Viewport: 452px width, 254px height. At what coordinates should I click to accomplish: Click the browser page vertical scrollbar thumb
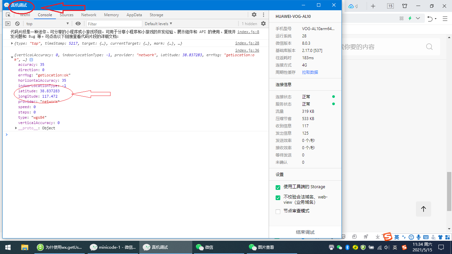point(449,191)
